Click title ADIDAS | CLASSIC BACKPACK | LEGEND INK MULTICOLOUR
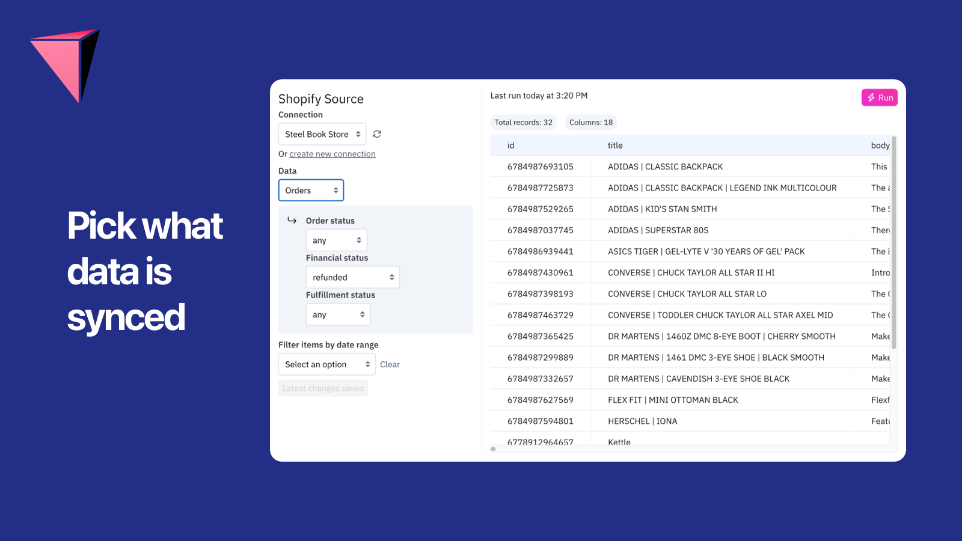The image size is (962, 541). (x=722, y=188)
